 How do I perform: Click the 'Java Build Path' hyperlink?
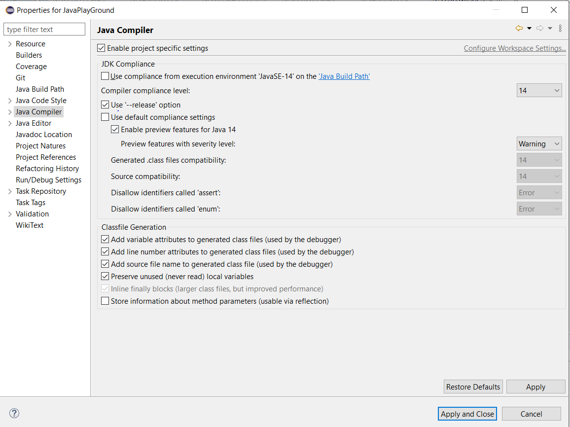344,76
